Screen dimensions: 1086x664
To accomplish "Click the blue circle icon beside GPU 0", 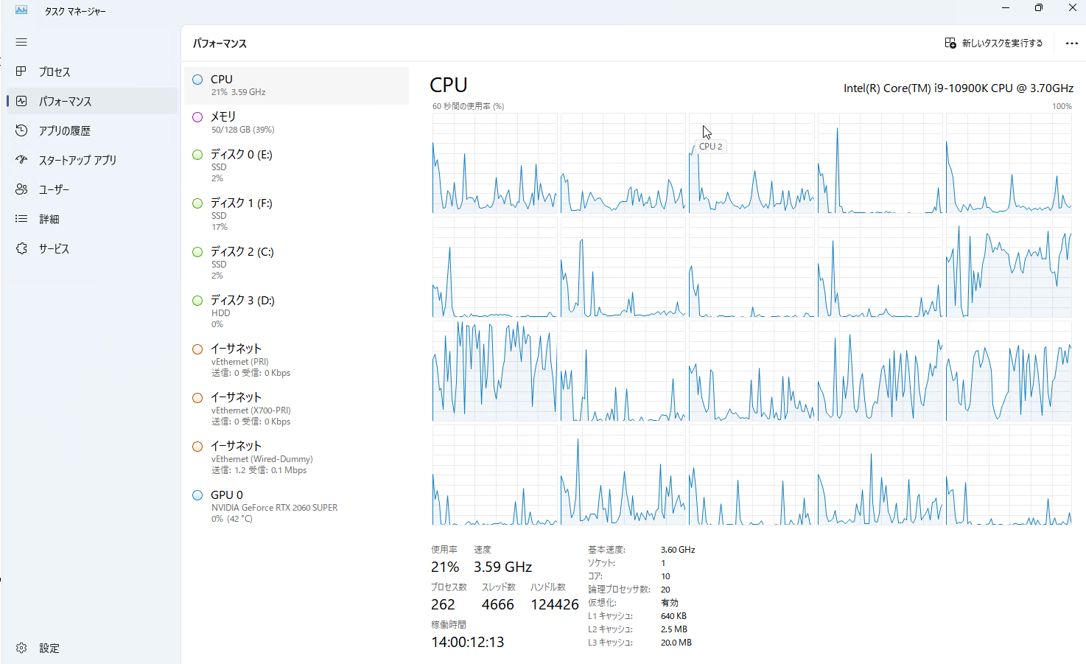I will (x=197, y=495).
